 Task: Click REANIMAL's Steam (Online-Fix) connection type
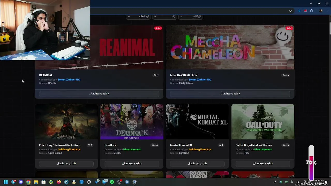click(x=69, y=80)
